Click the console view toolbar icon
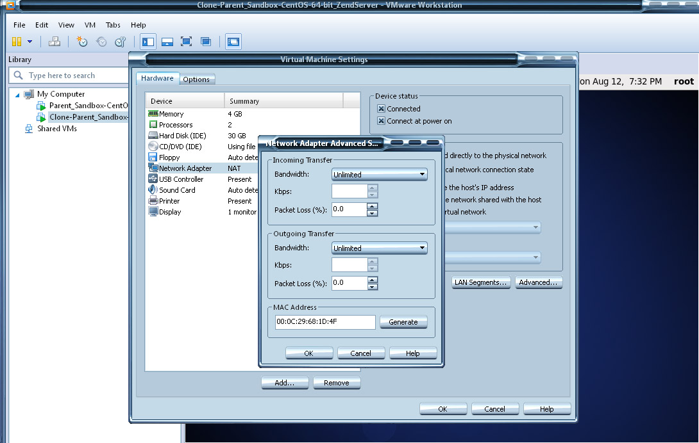 coord(233,42)
